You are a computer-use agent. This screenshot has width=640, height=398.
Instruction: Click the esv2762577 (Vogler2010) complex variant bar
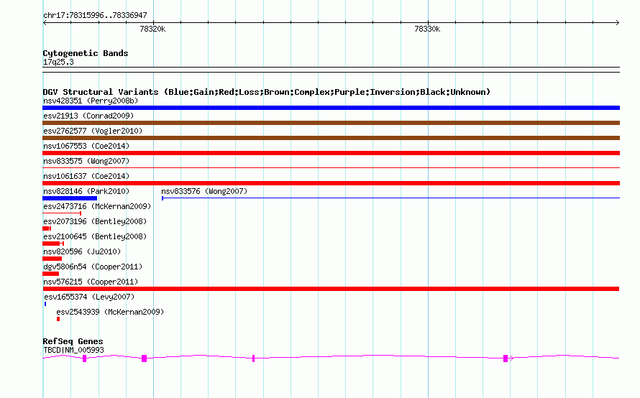point(331,138)
